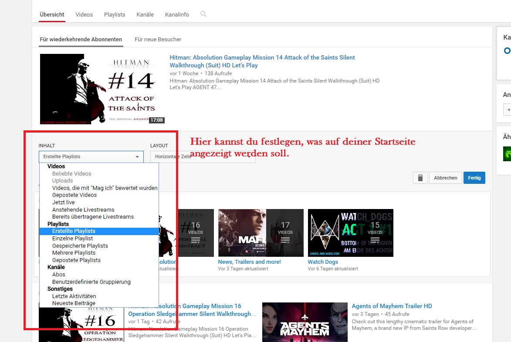
Task: Select Letzte Aktivitäten option
Action: [74, 296]
